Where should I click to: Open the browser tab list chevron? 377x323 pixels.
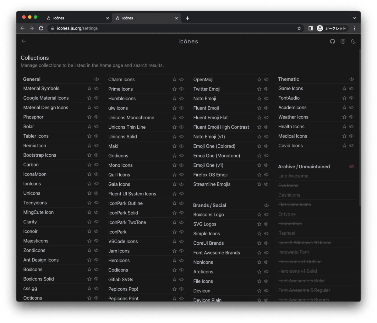coord(354,18)
